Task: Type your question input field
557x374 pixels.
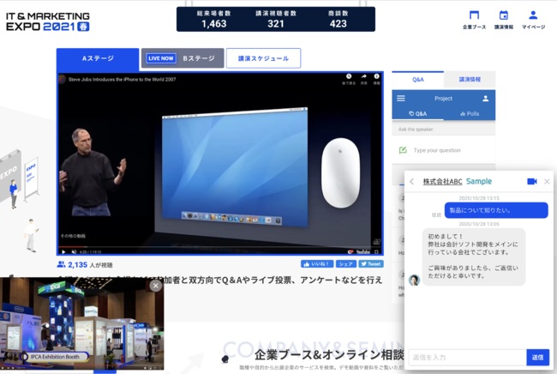Action: point(444,150)
